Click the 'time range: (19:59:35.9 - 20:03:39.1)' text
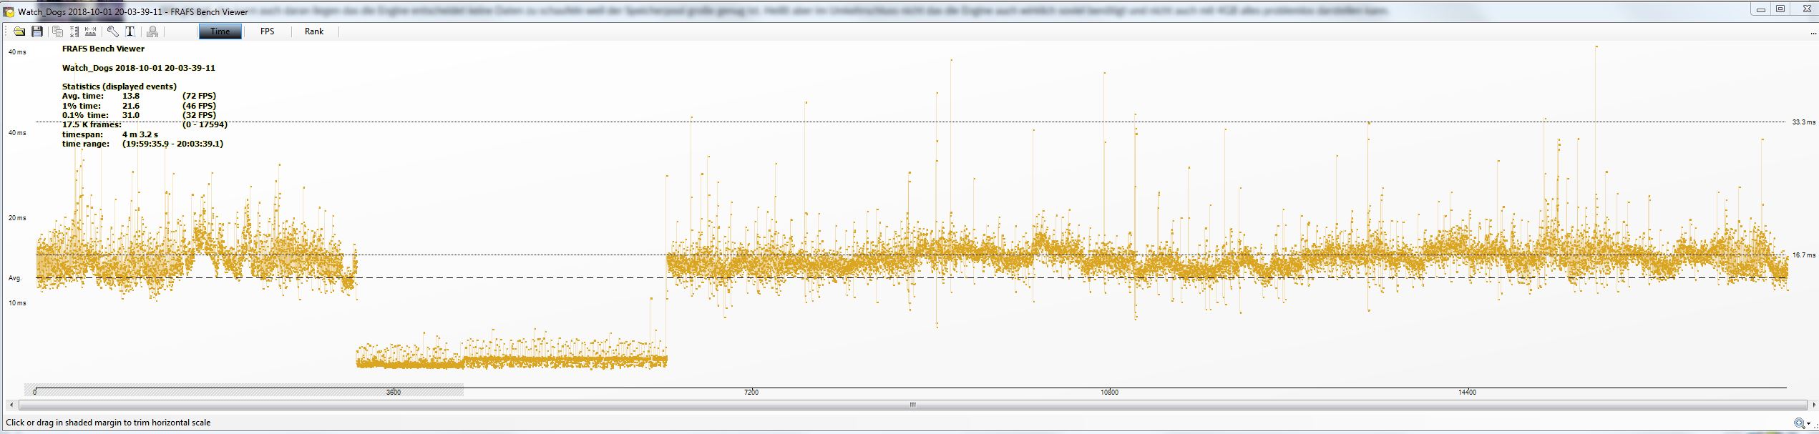This screenshot has width=1819, height=434. point(143,144)
